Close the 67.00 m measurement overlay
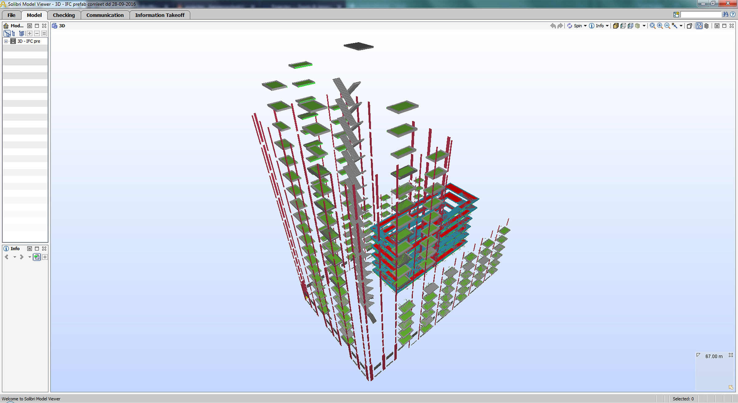The width and height of the screenshot is (738, 403). (x=731, y=355)
